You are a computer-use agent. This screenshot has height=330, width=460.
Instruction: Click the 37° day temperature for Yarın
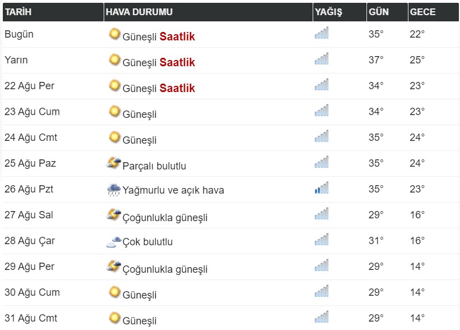click(376, 60)
